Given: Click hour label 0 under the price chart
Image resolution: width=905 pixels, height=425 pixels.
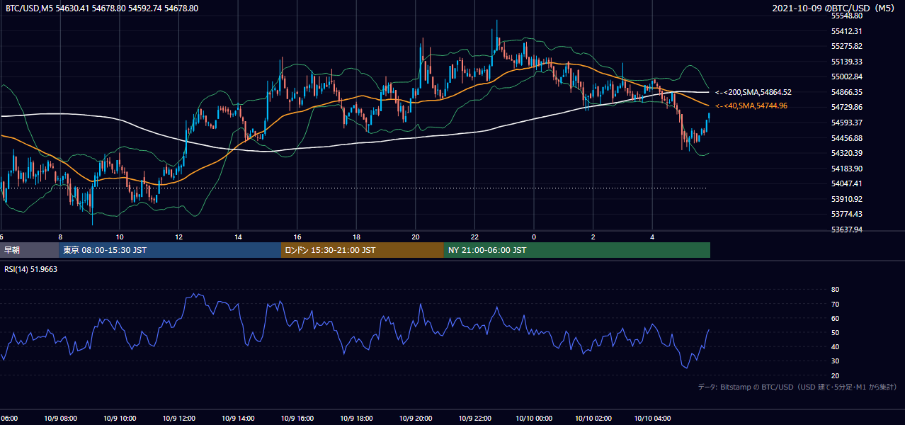Looking at the screenshot, I should click(x=534, y=237).
